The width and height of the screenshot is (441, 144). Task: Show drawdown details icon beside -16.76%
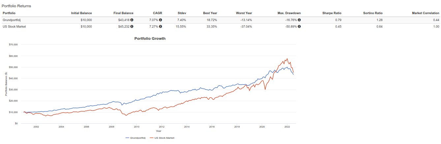[299, 20]
